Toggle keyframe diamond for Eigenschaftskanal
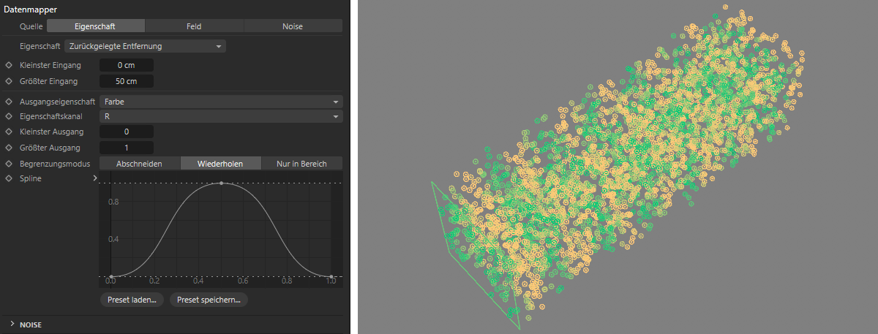The height and width of the screenshot is (334, 878). [x=9, y=116]
